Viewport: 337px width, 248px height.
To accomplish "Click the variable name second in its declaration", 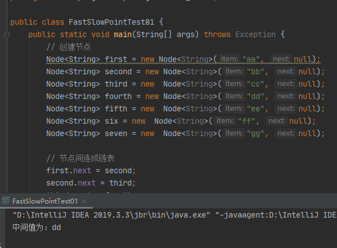I will pyautogui.click(x=118, y=72).
